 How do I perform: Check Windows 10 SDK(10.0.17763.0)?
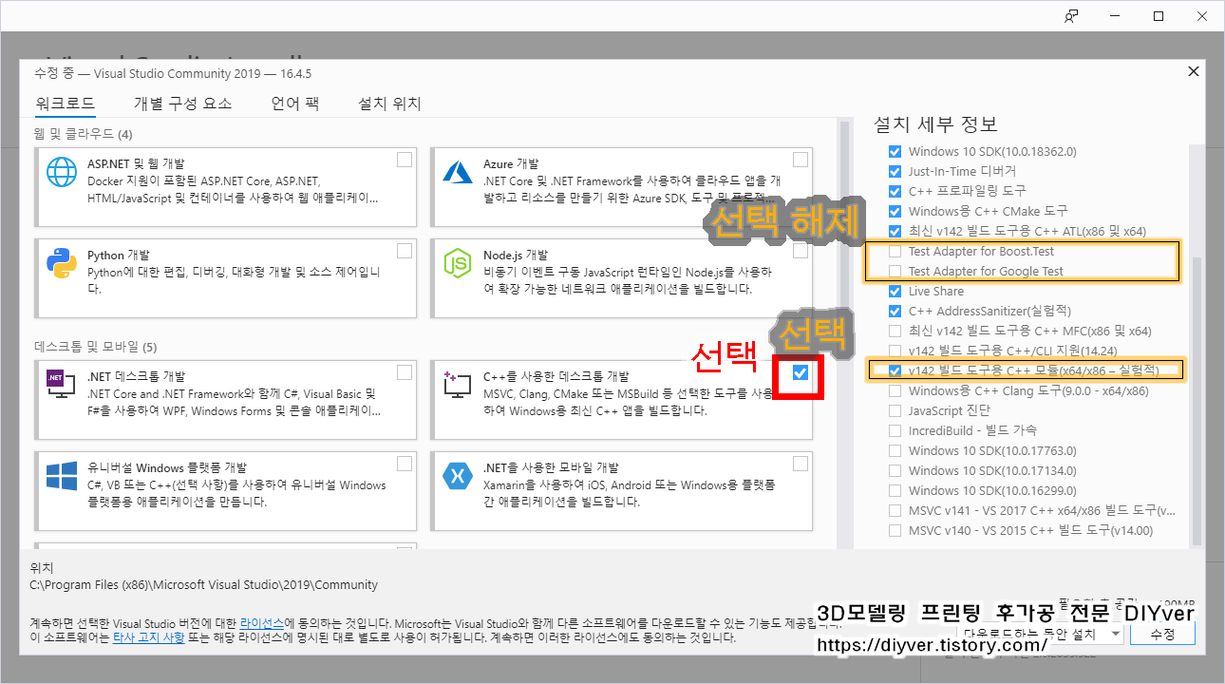tap(895, 450)
